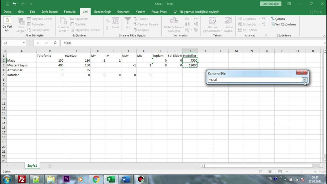Switch to Page Layout view in status bar
Image resolution: width=327 pixels, height=184 pixels.
(x=270, y=171)
